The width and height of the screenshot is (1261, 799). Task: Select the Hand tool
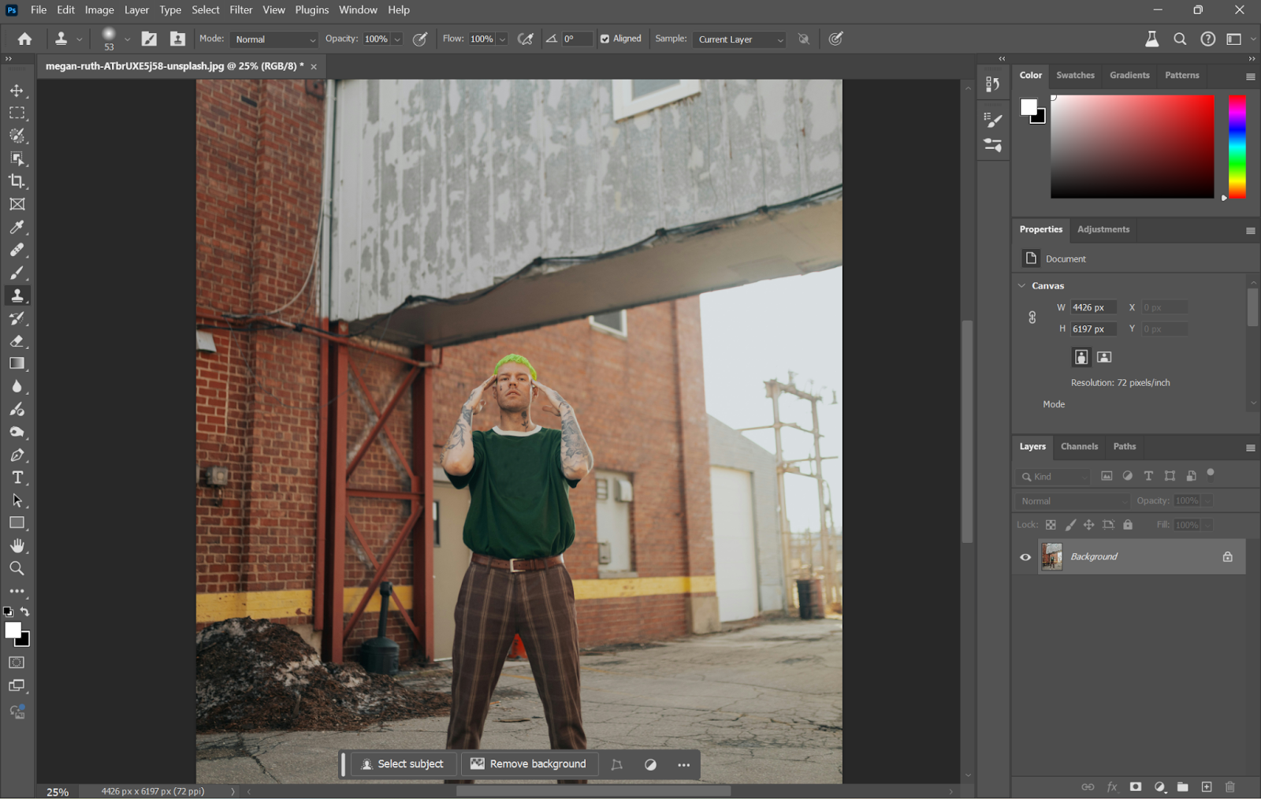click(17, 546)
